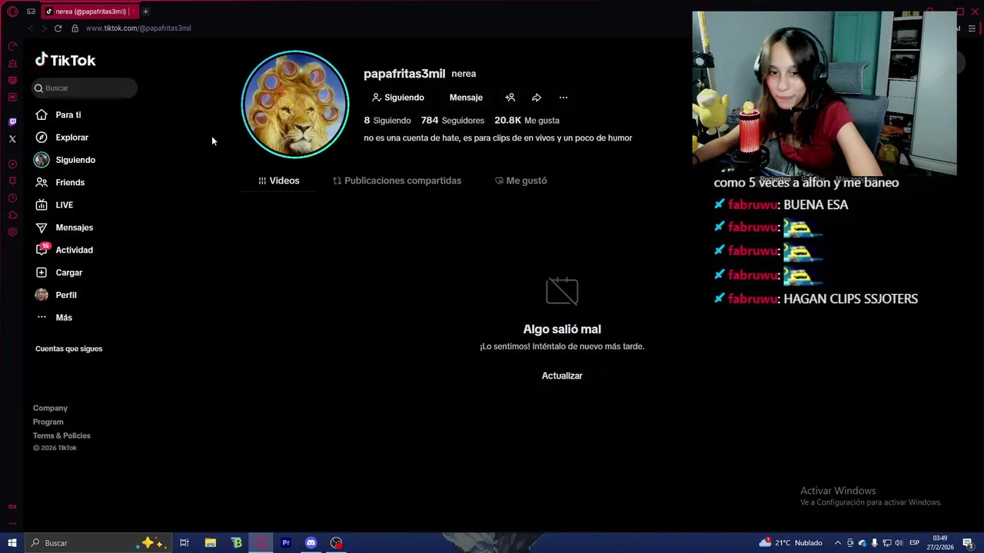Click the Opera GX logo menu
The width and height of the screenshot is (984, 553).
pyautogui.click(x=12, y=12)
